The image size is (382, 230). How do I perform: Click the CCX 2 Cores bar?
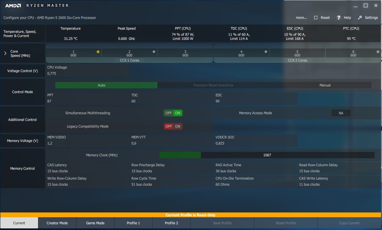[297, 60]
